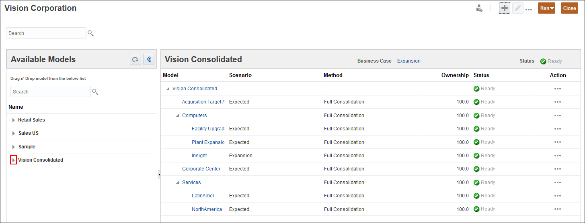Open the header ellipsis more-actions menu
This screenshot has height=223, width=585.
tap(529, 9)
